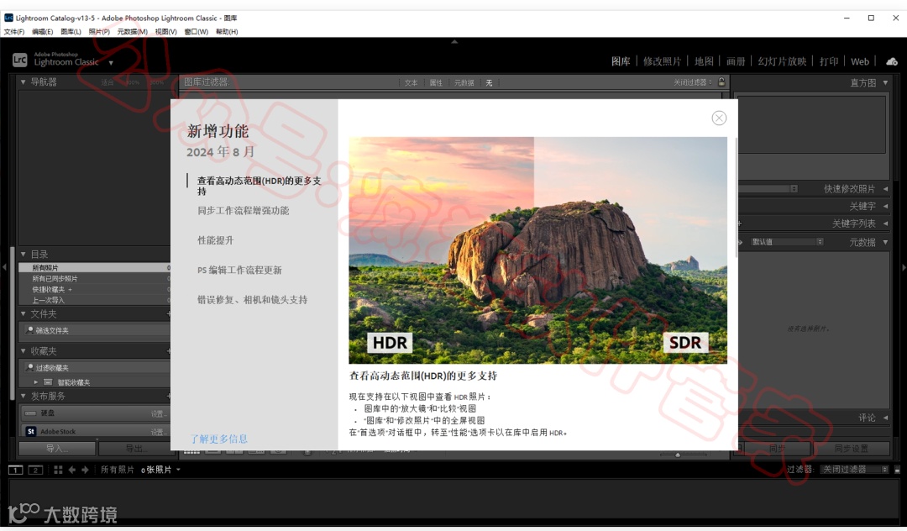Select 同步工作流程增强功能 in dialog list
The height and width of the screenshot is (531, 907).
point(244,211)
